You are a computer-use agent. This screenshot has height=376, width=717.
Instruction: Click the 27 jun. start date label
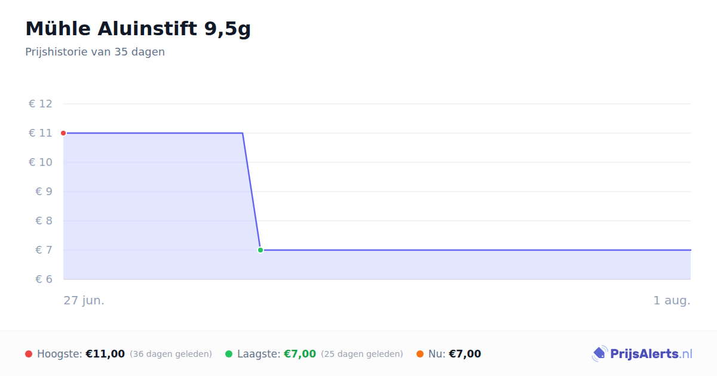coord(84,300)
